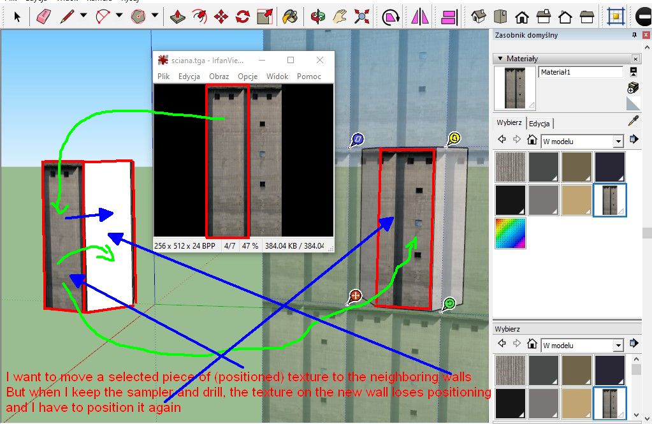Click the blue texture shear pin
This screenshot has height=424, width=652.
357,140
